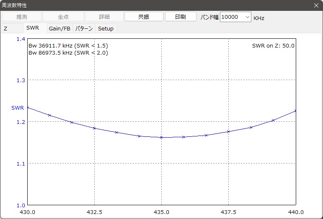323x219 pixels.
Task: Expand the バンド幅 dropdown arrow
Action: tap(247, 17)
